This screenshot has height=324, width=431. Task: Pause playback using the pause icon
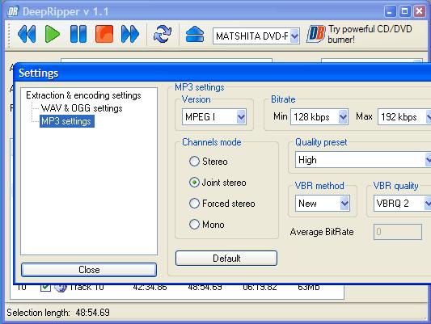(78, 34)
